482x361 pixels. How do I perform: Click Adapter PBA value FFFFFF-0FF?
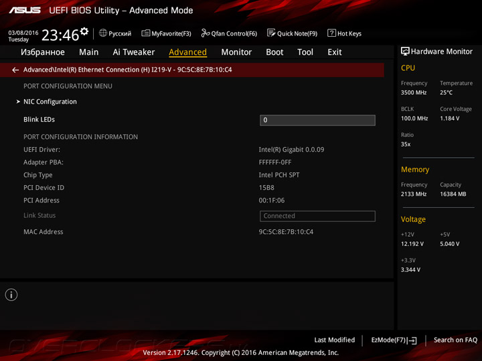click(275, 162)
